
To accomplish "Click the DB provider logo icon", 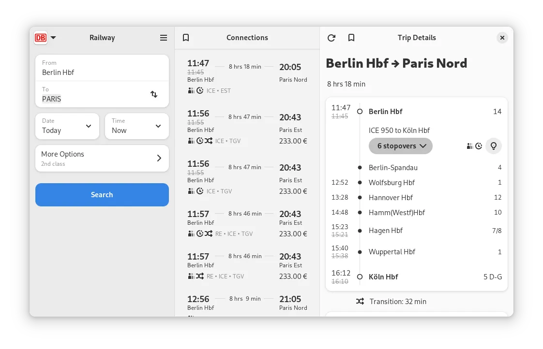I will pos(41,38).
